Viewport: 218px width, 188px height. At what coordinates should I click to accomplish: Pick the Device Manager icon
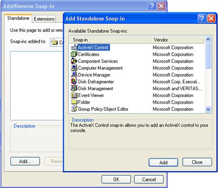[74, 75]
